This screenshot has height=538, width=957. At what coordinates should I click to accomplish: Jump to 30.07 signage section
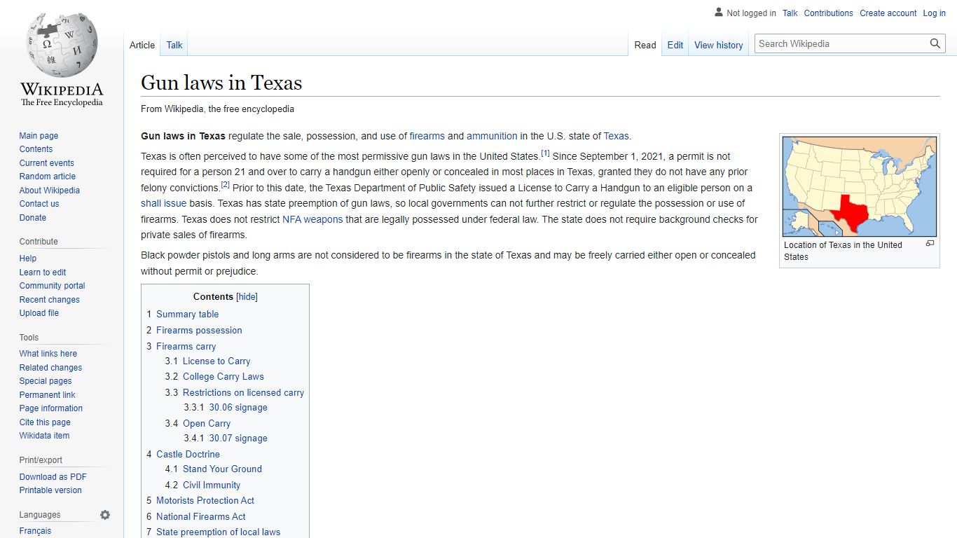238,439
